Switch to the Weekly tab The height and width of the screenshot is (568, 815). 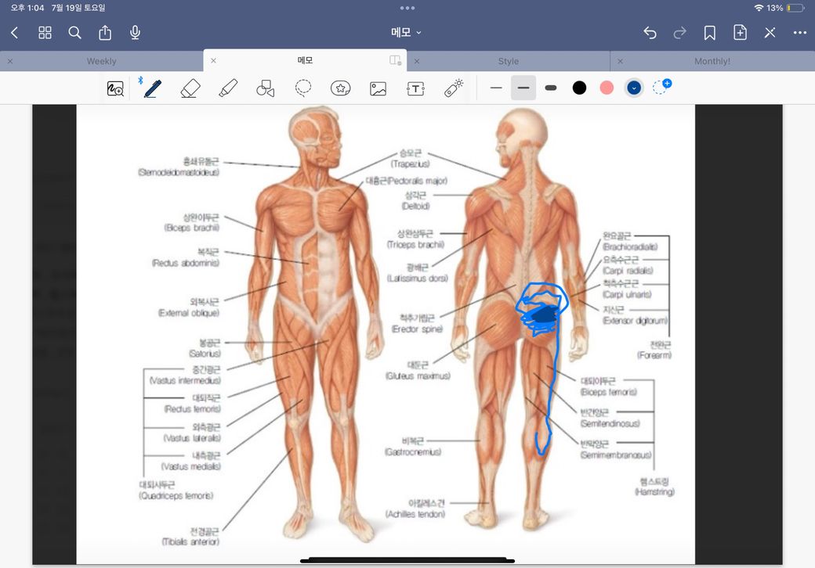point(101,61)
